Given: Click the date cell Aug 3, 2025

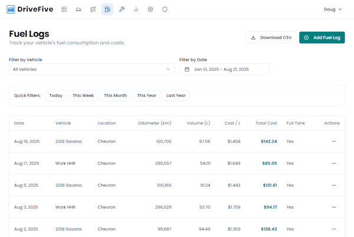Looking at the screenshot, I should pyautogui.click(x=26, y=207).
